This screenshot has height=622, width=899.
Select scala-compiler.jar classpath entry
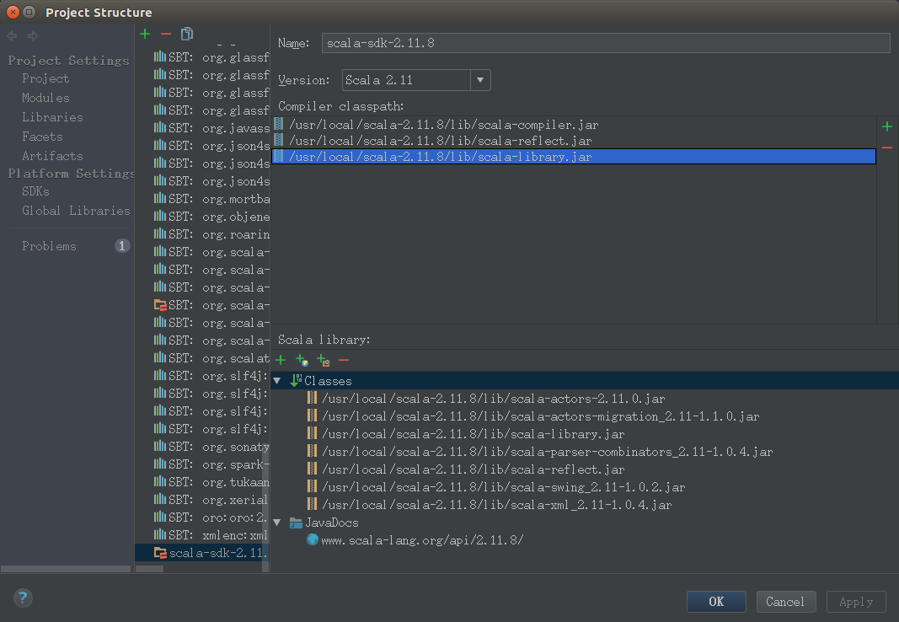(574, 125)
